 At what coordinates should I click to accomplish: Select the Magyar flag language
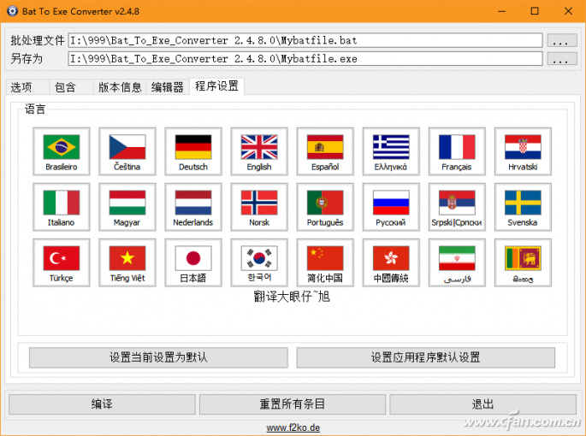click(127, 207)
